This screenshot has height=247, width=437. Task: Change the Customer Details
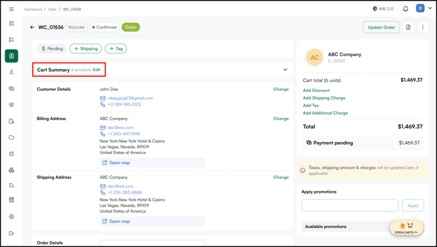pyautogui.click(x=281, y=89)
